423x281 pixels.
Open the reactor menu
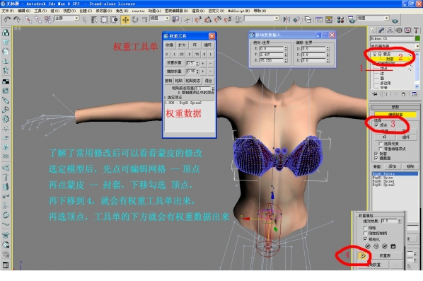139,11
